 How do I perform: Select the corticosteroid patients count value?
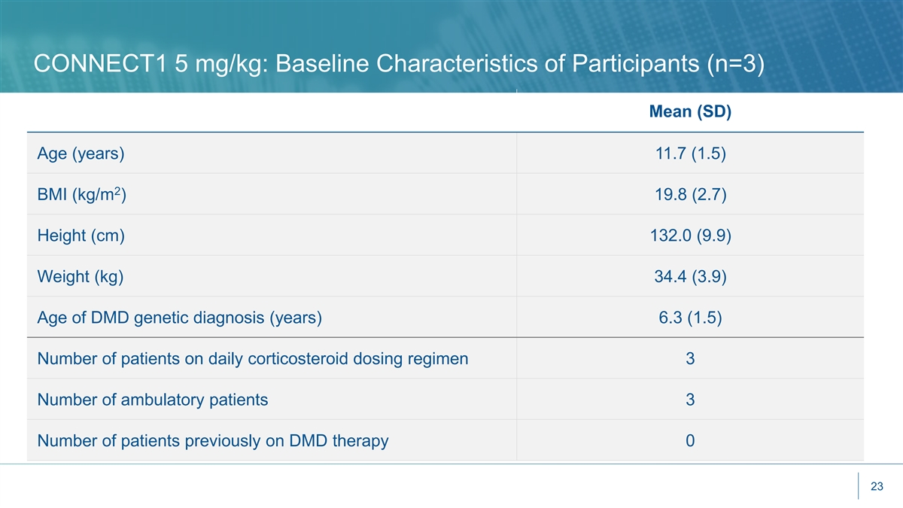[690, 359]
